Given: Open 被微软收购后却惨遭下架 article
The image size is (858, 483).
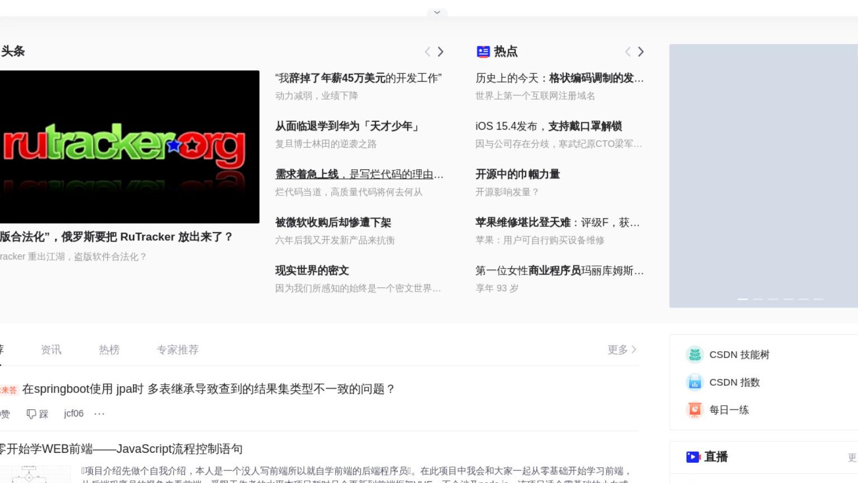Looking at the screenshot, I should click(333, 222).
